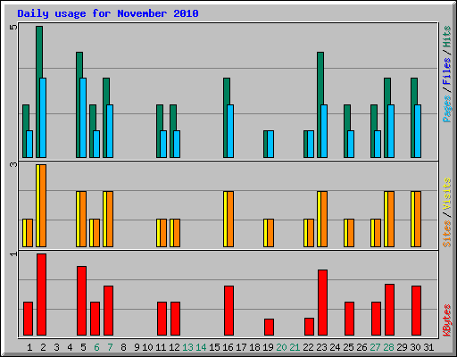The width and height of the screenshot is (457, 357).
Task: Click the cyan Pages bar for day 2
Action: (43, 118)
